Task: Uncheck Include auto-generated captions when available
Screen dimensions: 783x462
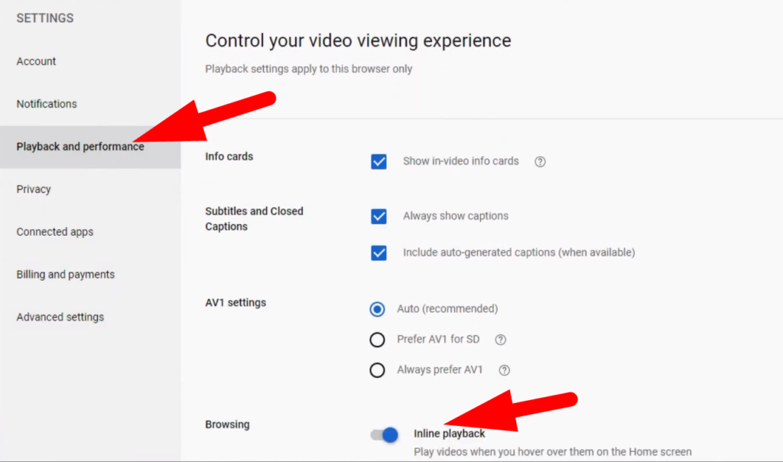Action: tap(379, 252)
